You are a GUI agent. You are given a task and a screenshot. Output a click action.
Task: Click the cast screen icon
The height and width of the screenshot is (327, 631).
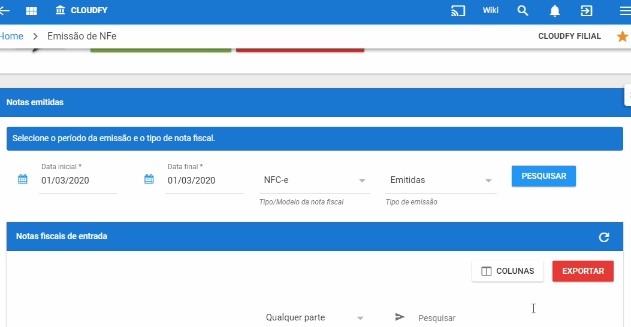point(458,11)
